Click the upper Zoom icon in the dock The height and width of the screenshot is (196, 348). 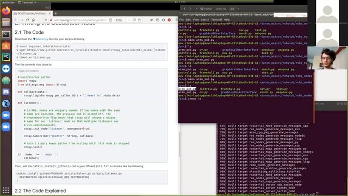[6, 115]
